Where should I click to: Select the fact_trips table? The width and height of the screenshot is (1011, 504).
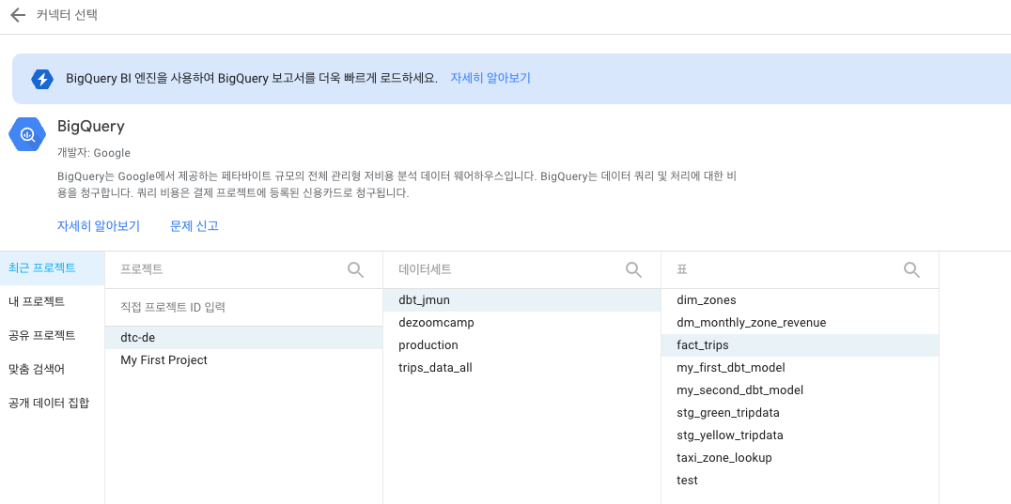[801, 345]
